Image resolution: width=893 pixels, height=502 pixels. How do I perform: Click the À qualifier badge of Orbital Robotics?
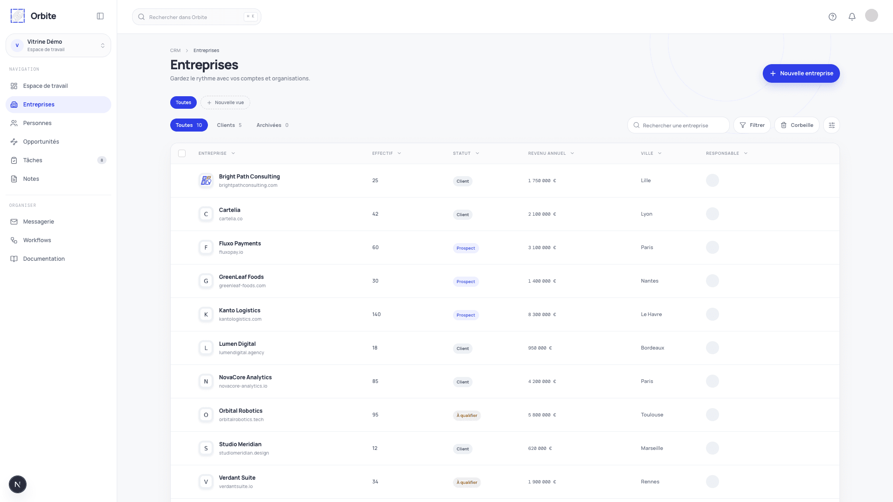[467, 416]
